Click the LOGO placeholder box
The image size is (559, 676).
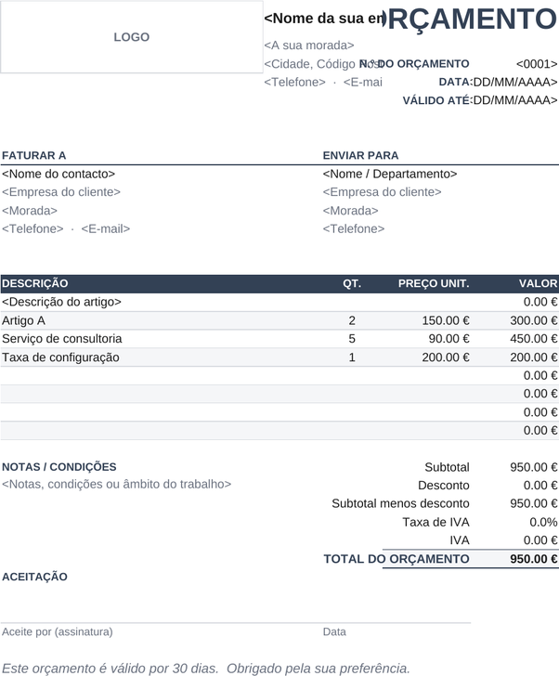tap(132, 36)
